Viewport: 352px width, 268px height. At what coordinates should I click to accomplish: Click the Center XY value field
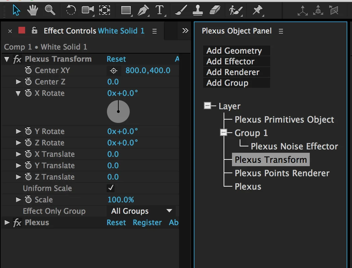(148, 70)
